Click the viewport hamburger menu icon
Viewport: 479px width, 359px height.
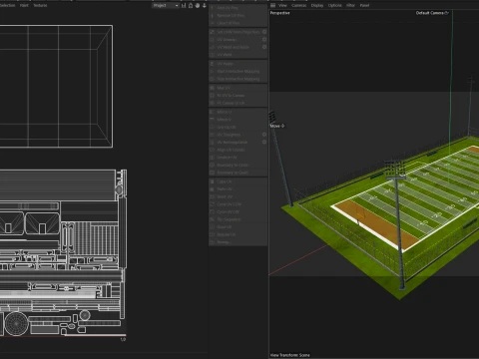(272, 5)
